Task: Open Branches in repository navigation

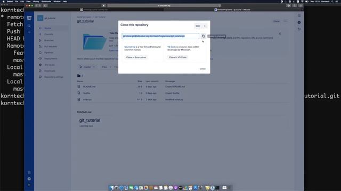Action: tap(53, 40)
